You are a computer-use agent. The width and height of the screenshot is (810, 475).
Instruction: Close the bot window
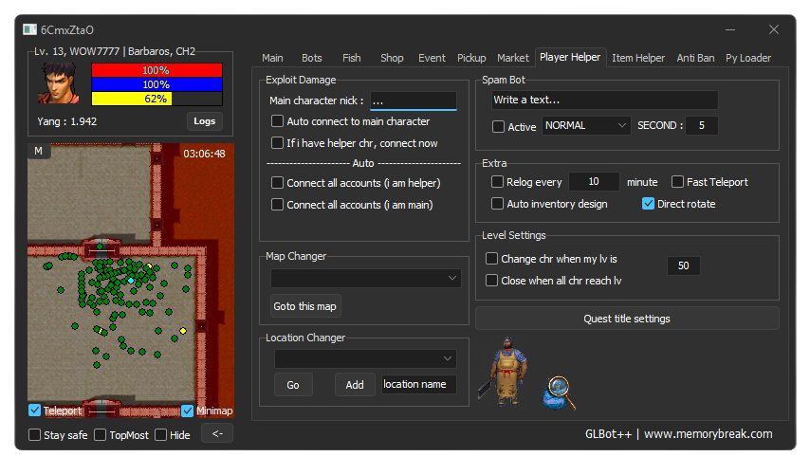pos(773,30)
